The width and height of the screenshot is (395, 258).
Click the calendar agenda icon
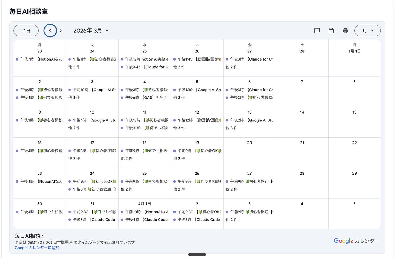(x=331, y=30)
